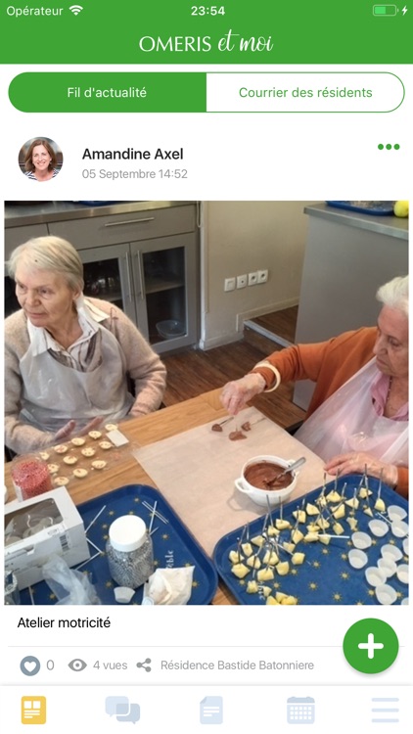Open the calendar bottom tab icon

300,710
